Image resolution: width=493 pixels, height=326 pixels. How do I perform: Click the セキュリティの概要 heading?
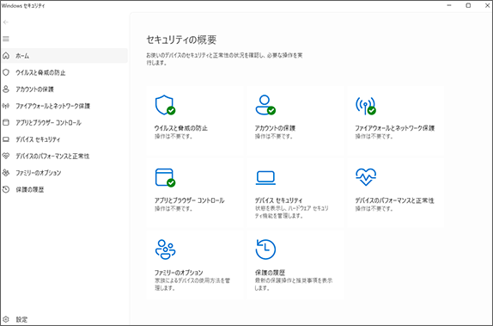pyautogui.click(x=181, y=40)
